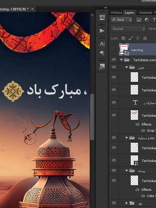156x208 pixels.
Task: Filter layers by pixel image icon
Action: [x=139, y=19]
